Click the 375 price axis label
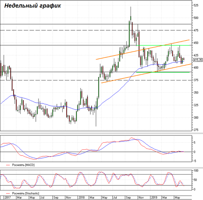This screenshot has height=200, width=203. click(x=196, y=80)
